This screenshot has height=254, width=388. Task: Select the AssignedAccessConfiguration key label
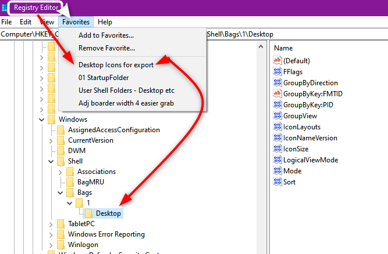point(114,130)
